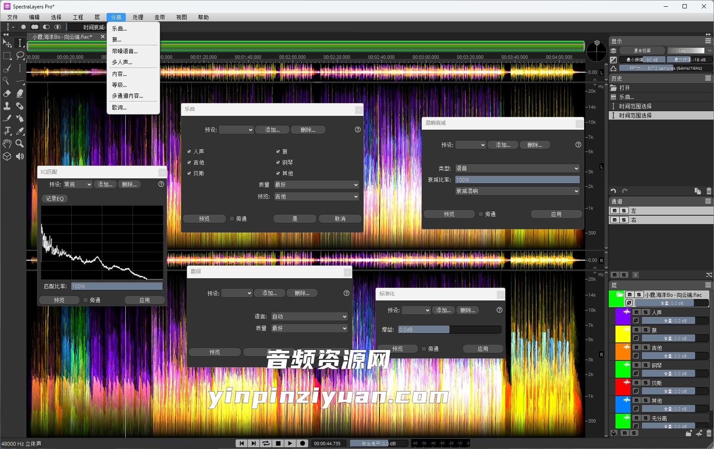714x449 pixels.
Task: Open the 类型 dropdown showing 语音
Action: tap(517, 168)
